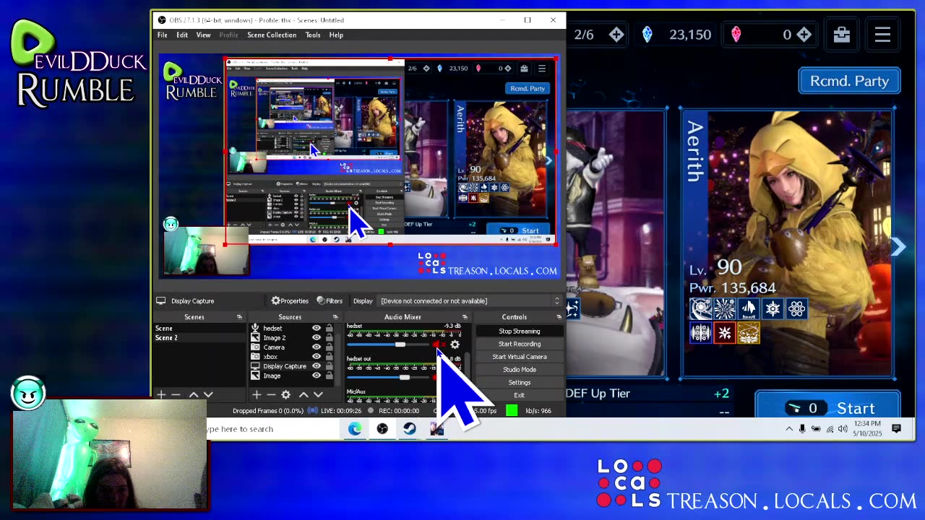Select gold bordered materia icon under Aerith
Screen dimensions: 925x520
point(749,333)
